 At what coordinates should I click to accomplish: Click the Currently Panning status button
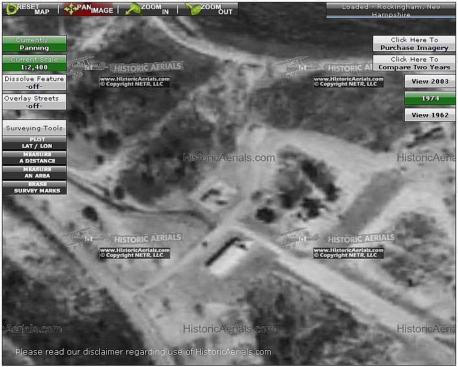pyautogui.click(x=34, y=44)
